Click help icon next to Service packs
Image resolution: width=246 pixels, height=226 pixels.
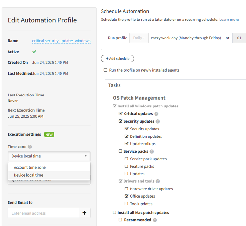click(152, 152)
